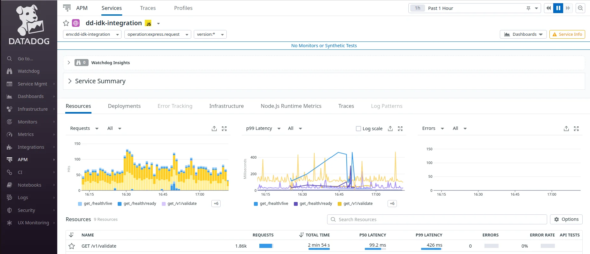Open Dashboards in sidebar
The height and width of the screenshot is (254, 590).
(31, 96)
